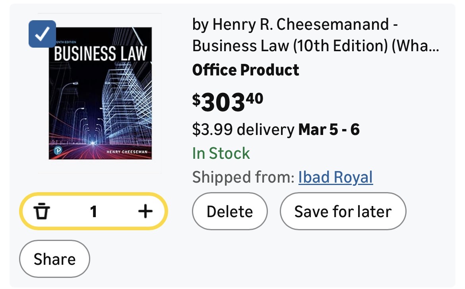Click the Share button
This screenshot has width=465, height=289.
click(x=54, y=259)
